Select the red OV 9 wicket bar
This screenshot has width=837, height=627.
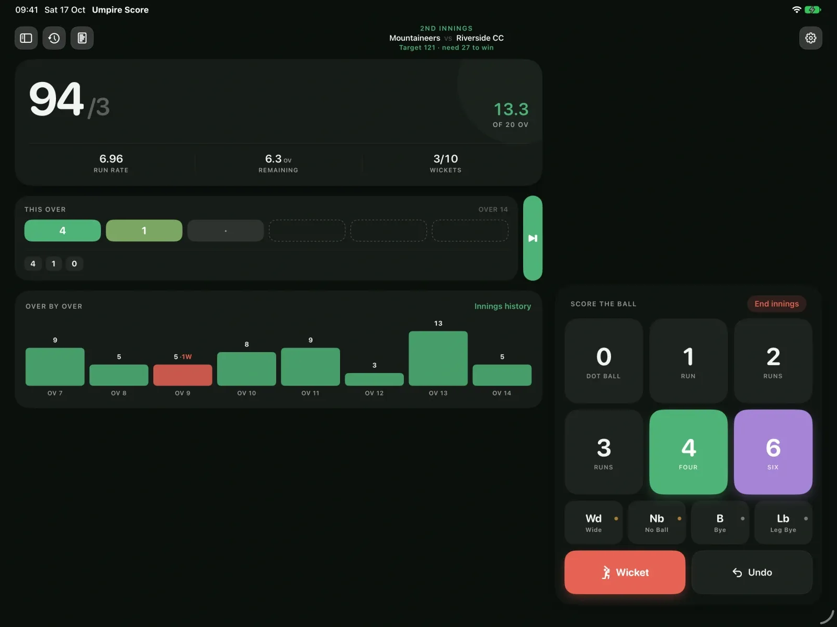click(x=183, y=375)
